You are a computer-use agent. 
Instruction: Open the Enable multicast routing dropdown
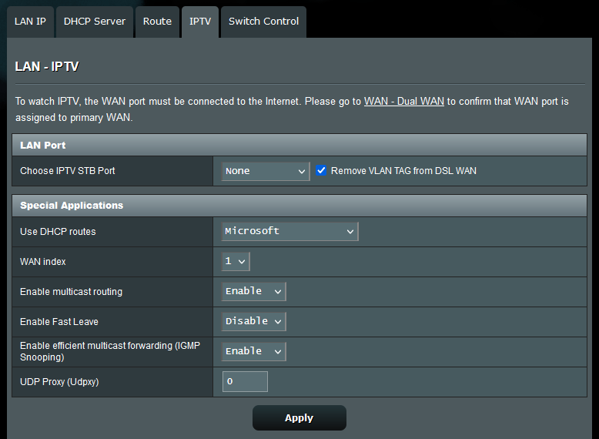coord(254,291)
